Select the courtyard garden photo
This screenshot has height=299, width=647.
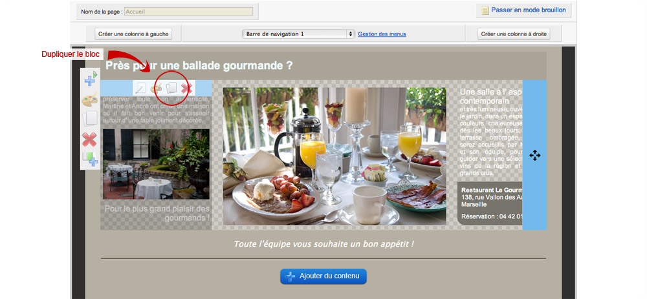tap(156, 164)
